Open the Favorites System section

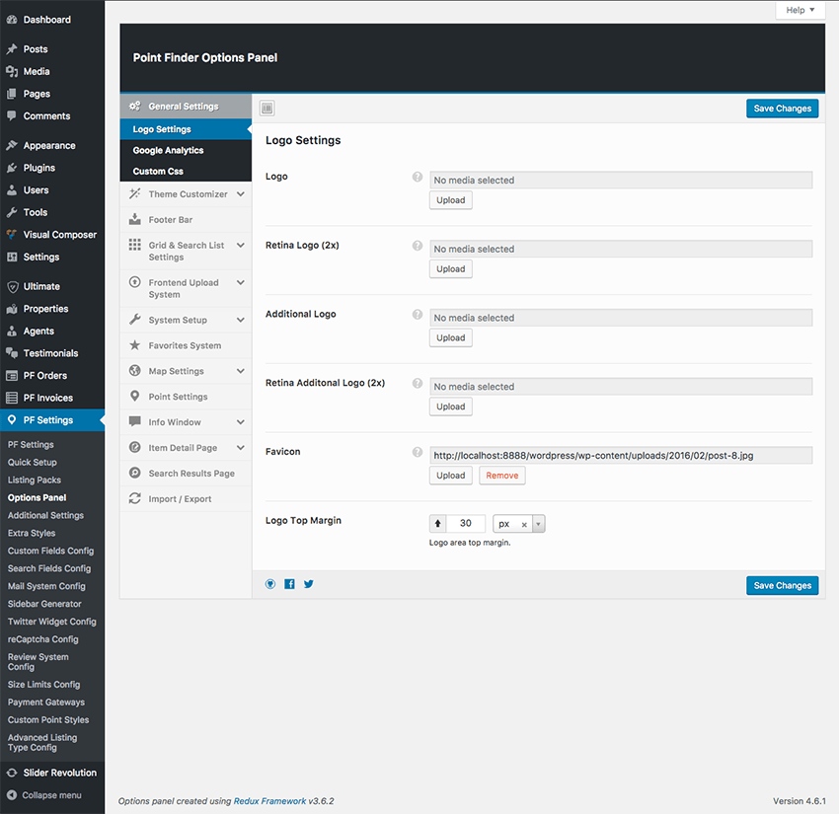click(186, 345)
